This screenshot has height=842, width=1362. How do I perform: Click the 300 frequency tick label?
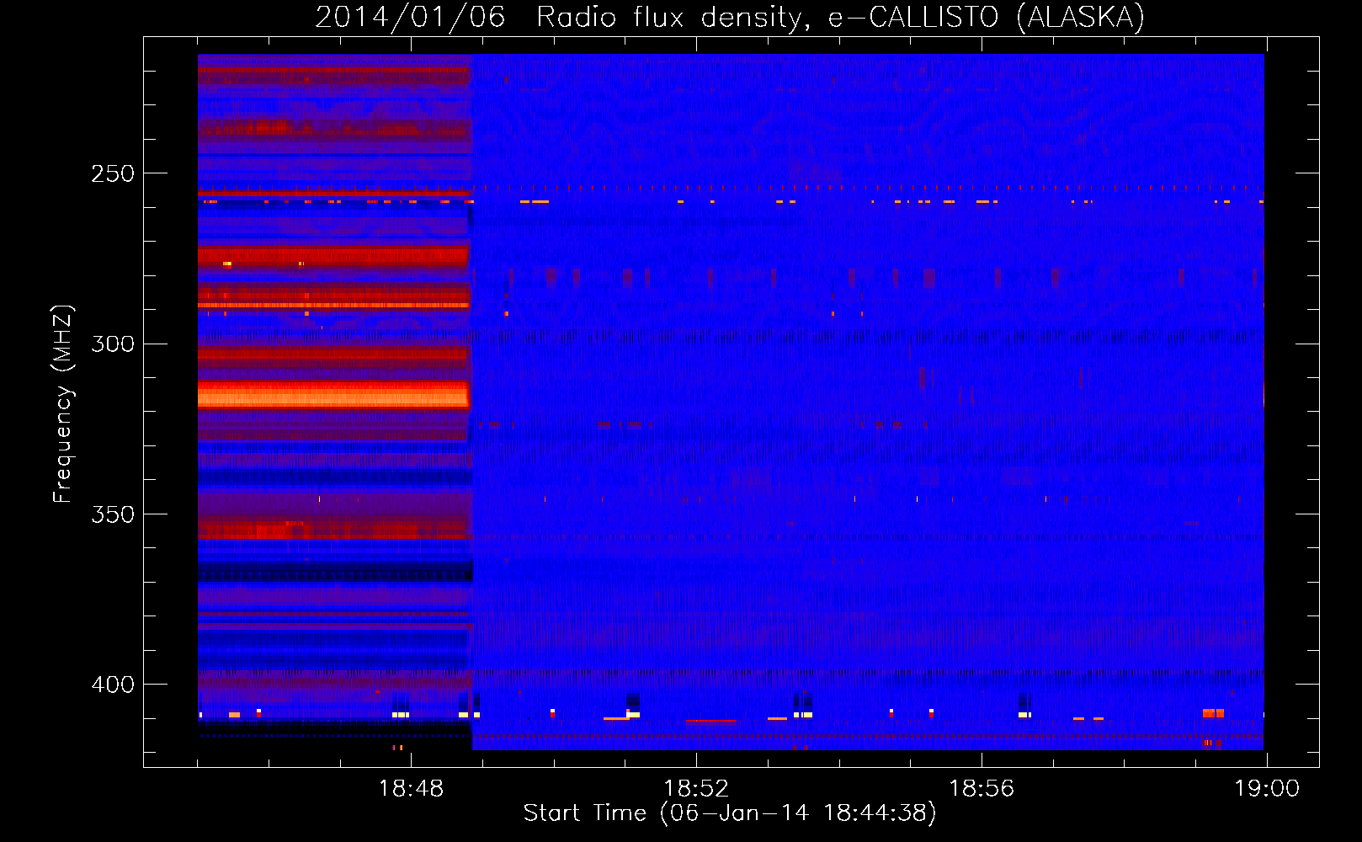(112, 344)
